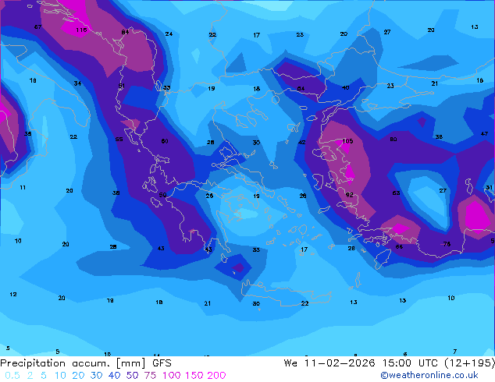495x382 pixels.
Task: Click the 31 value on the map
Action: (489, 187)
